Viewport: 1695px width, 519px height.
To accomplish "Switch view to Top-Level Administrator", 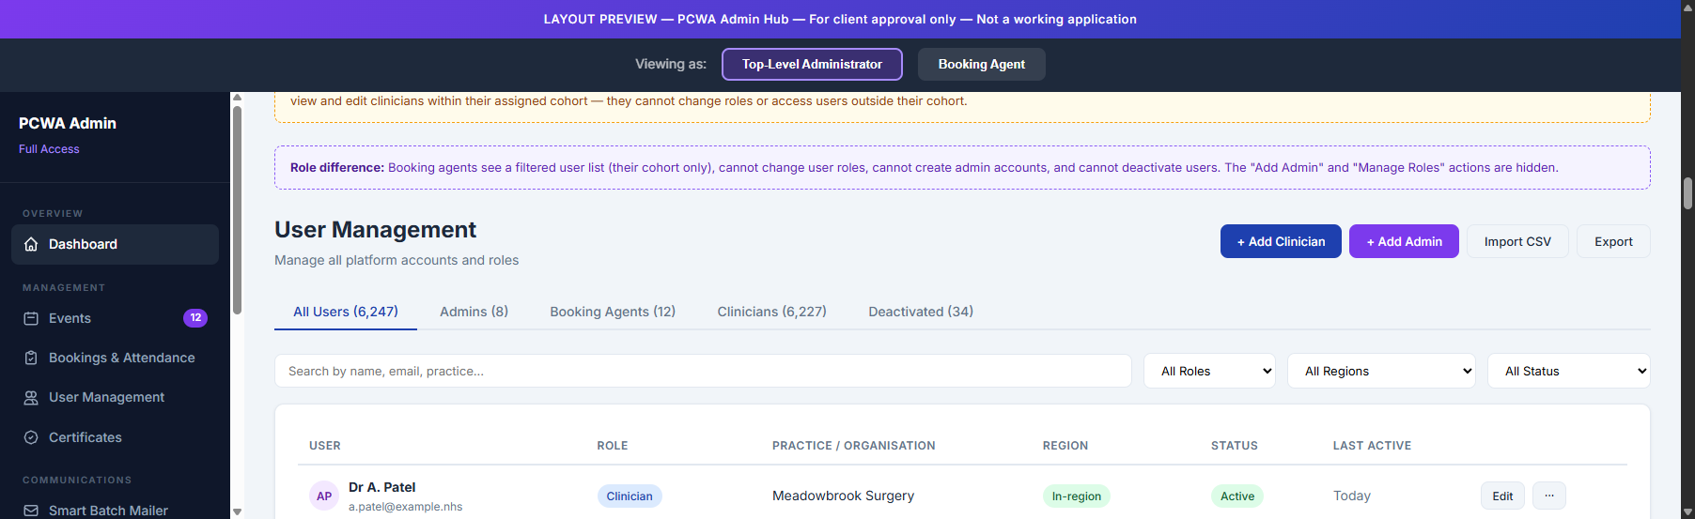I will pos(812,65).
